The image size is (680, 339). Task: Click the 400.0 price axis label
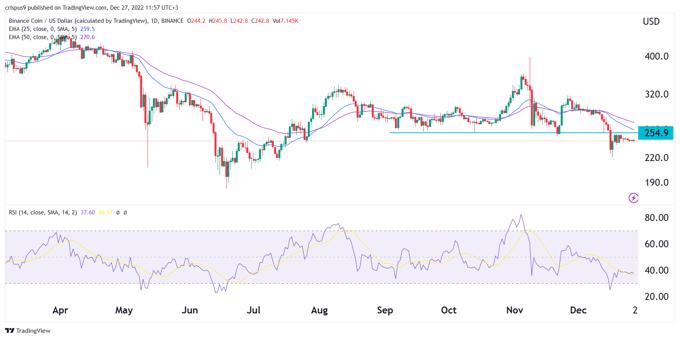click(x=656, y=56)
